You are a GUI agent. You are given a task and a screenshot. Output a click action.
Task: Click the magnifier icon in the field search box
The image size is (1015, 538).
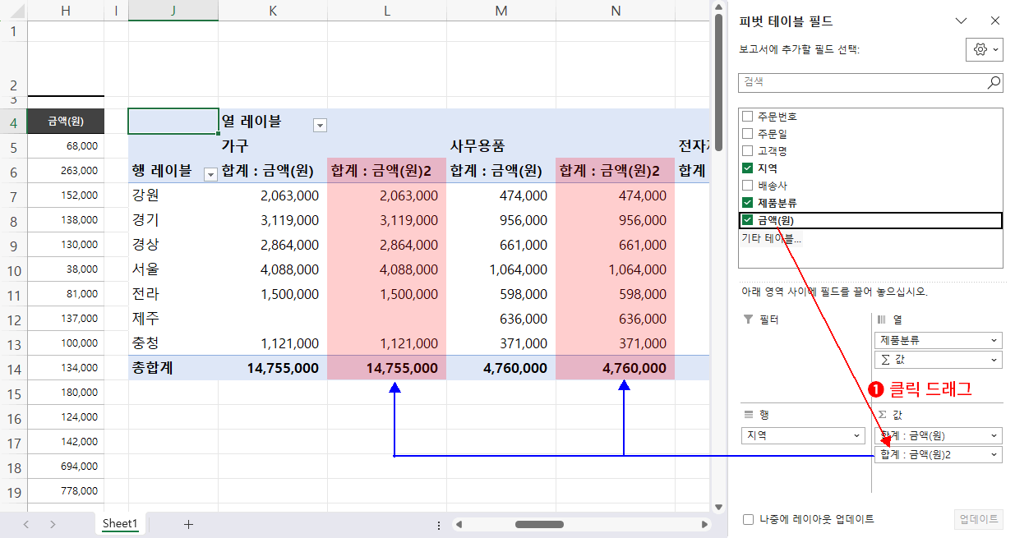[x=992, y=82]
